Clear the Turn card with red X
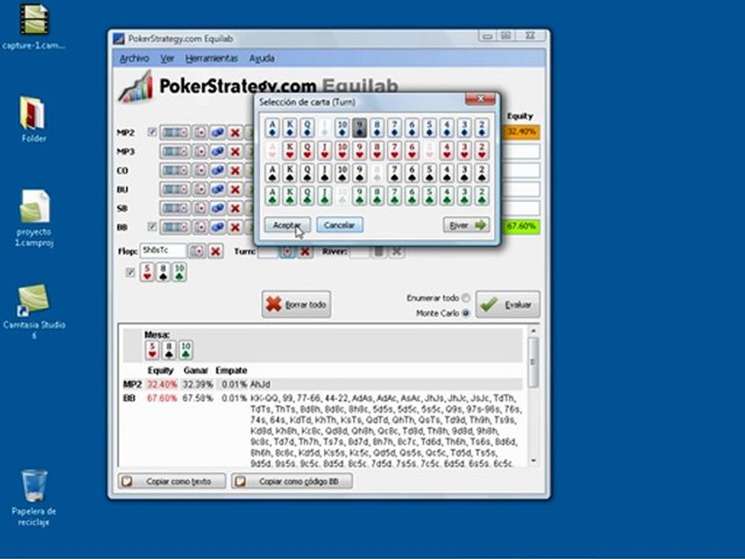The image size is (745, 559). coord(305,252)
